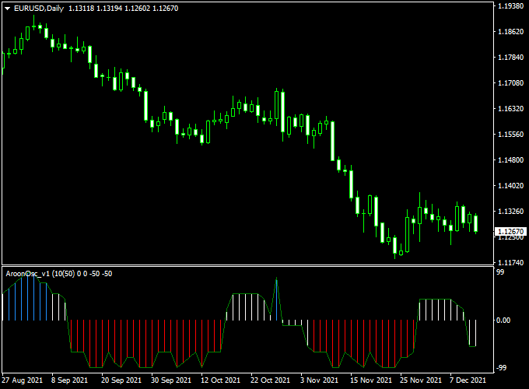
Task: Click the 7 Dec 2021 date marker
Action: pos(468,381)
